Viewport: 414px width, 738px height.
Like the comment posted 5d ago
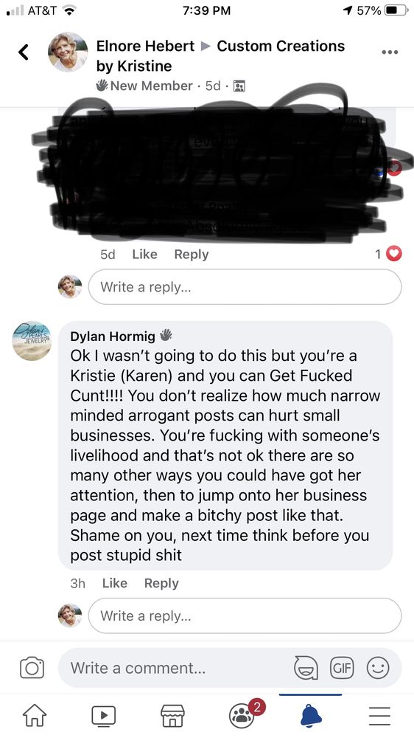[x=144, y=254]
